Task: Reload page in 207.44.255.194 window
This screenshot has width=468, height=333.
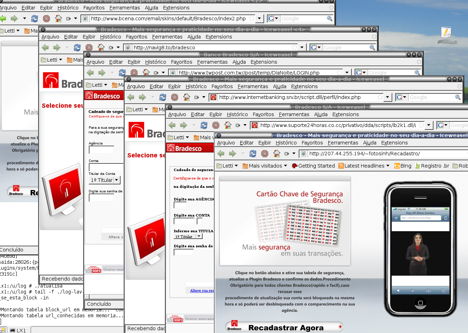Action: (253, 153)
